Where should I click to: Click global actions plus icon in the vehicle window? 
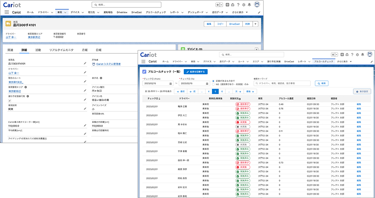coord(228,5)
